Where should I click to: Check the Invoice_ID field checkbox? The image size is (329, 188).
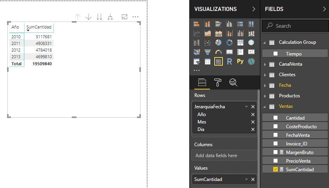pos(276,144)
